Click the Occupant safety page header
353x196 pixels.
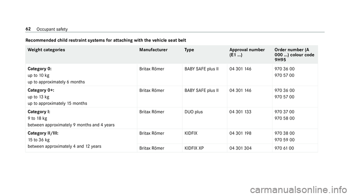tap(52, 29)
